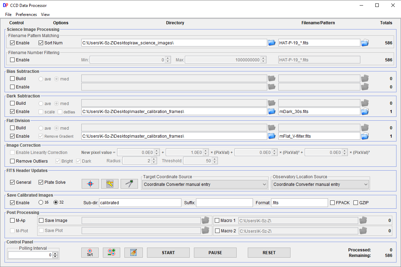Click the RESET button
The width and height of the screenshot is (401, 267).
coord(269,252)
